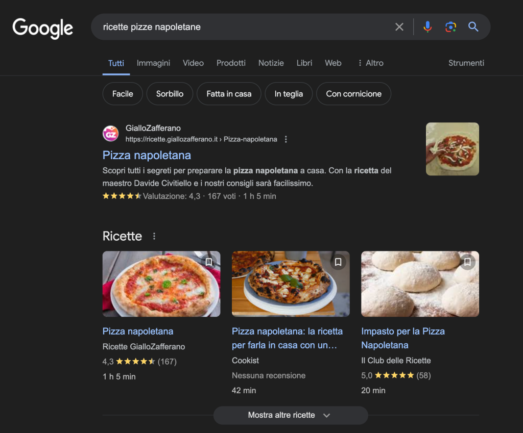Click the Google logo
Screen dimensions: 523x433
coord(43,28)
